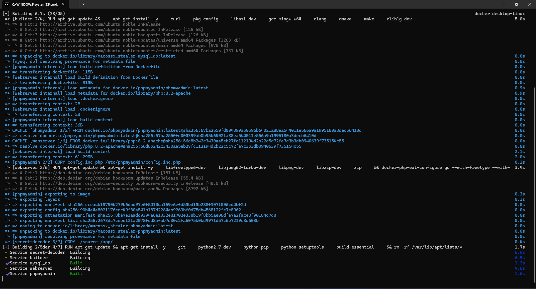Screen dimensions: 536x289
Task: Click 'CACHED [phpmyadmin 1/2] FROM' line
Action: pyautogui.click(x=183, y=130)
